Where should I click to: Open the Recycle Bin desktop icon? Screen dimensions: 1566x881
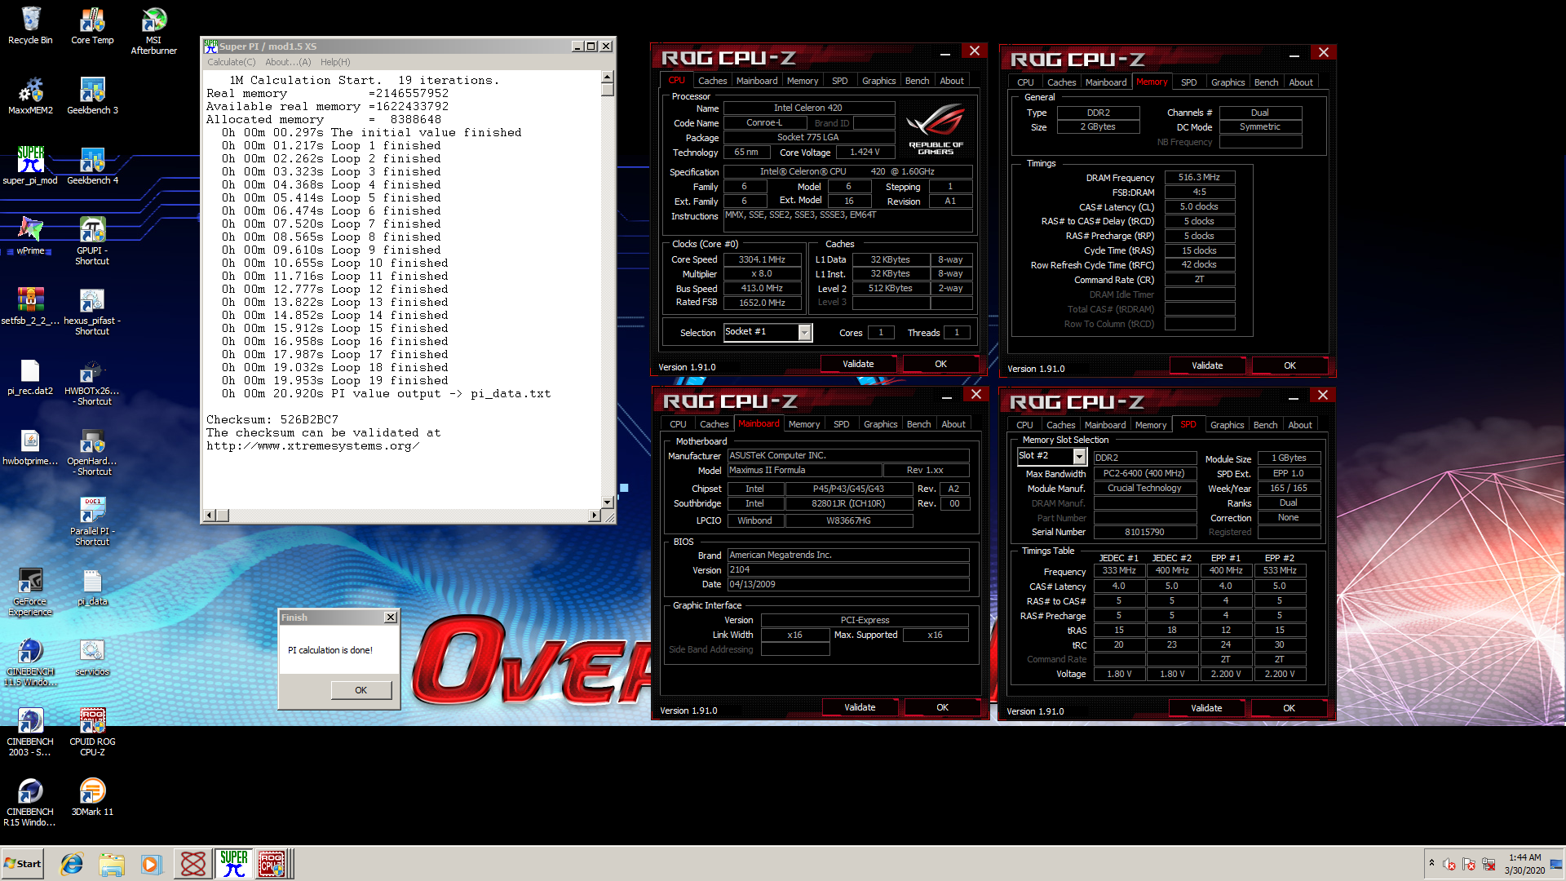30,25
